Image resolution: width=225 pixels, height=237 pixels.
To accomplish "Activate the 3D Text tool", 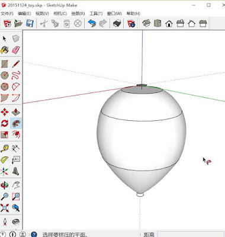I will coord(16,171).
